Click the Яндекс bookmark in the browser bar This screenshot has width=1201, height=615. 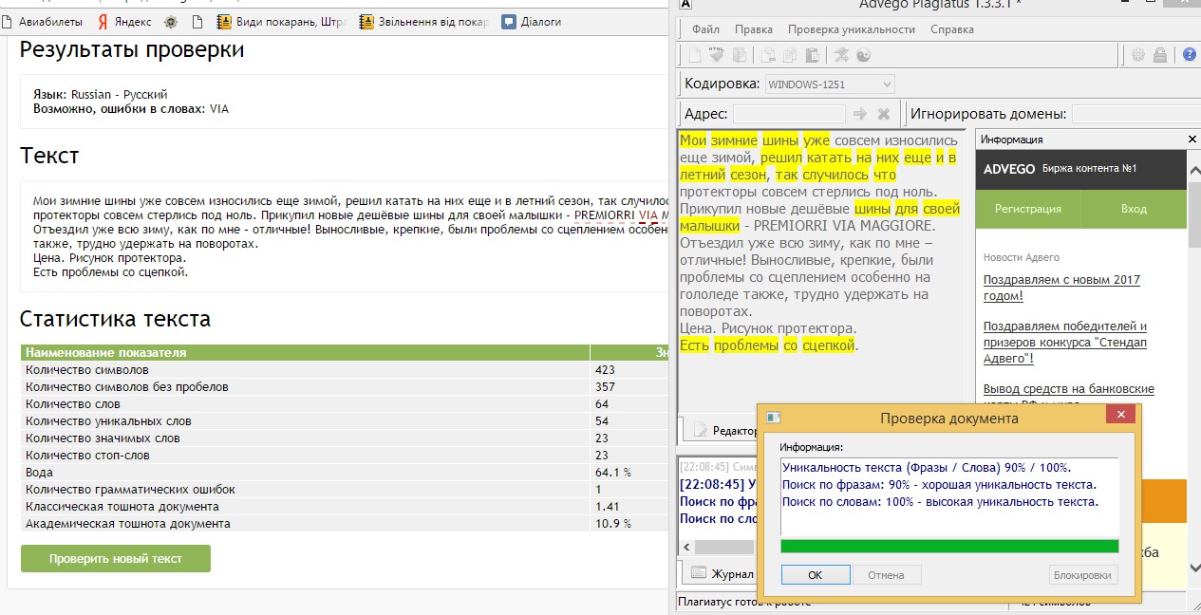tap(122, 21)
